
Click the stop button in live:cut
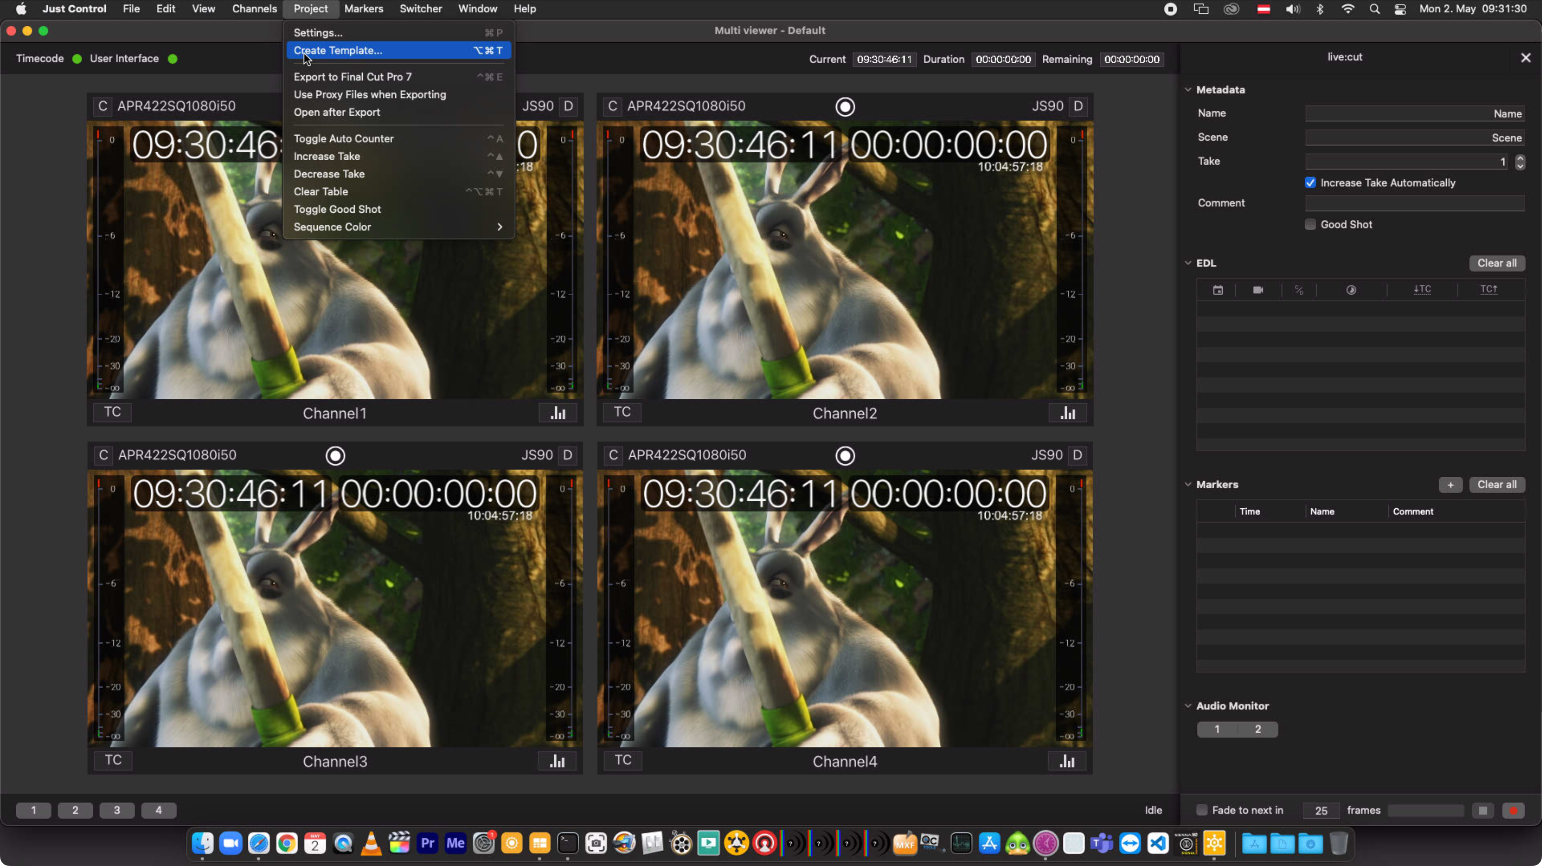pos(1483,811)
